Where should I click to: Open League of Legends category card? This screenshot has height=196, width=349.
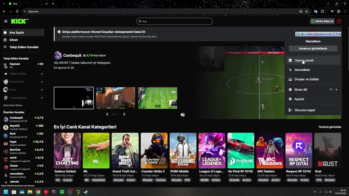[x=212, y=151]
